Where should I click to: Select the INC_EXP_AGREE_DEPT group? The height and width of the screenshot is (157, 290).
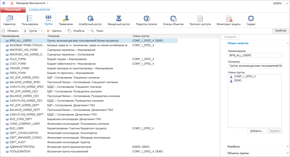pos(89,105)
